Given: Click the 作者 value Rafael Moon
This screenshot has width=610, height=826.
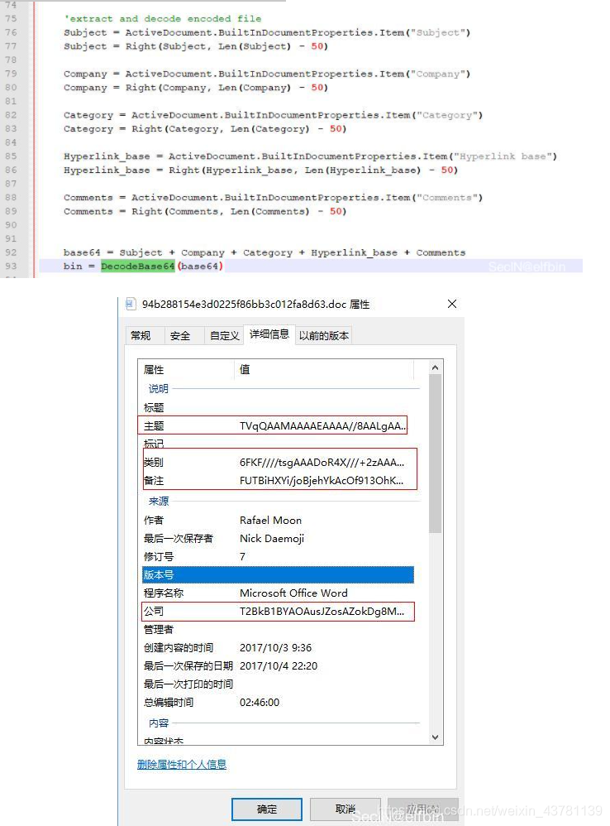Looking at the screenshot, I should 271,520.
